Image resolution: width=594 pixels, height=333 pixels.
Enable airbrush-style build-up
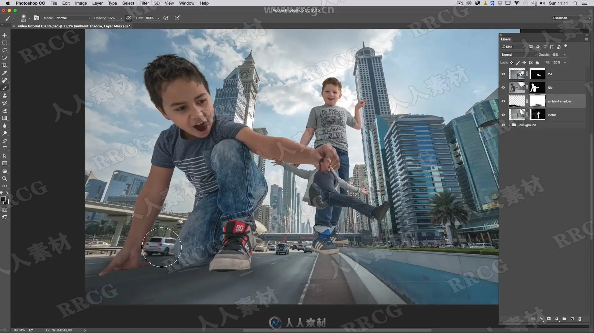[166, 18]
